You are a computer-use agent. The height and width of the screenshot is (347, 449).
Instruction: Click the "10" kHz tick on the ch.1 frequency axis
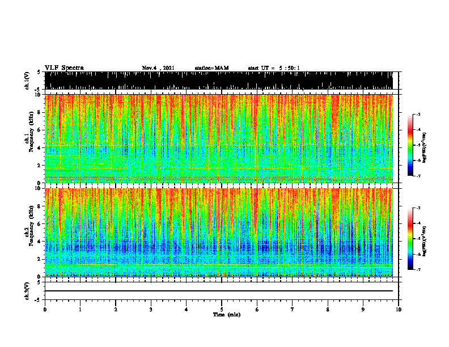[x=39, y=95]
